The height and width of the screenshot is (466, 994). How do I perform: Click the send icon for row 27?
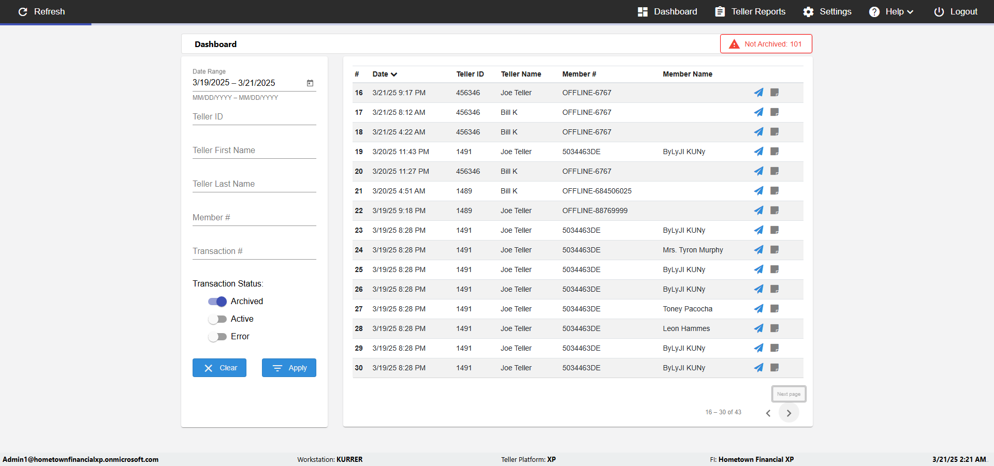758,309
